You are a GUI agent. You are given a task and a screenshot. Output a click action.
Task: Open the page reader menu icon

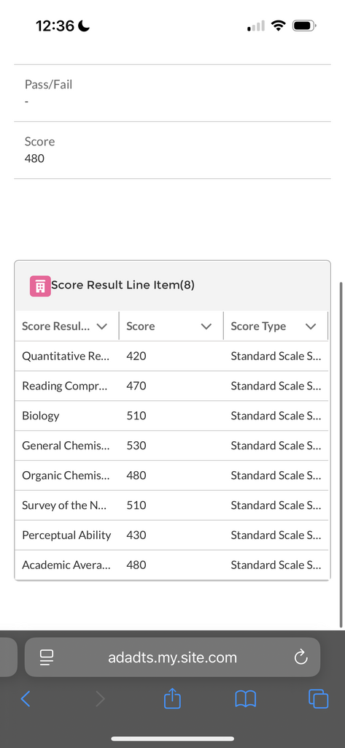click(47, 657)
